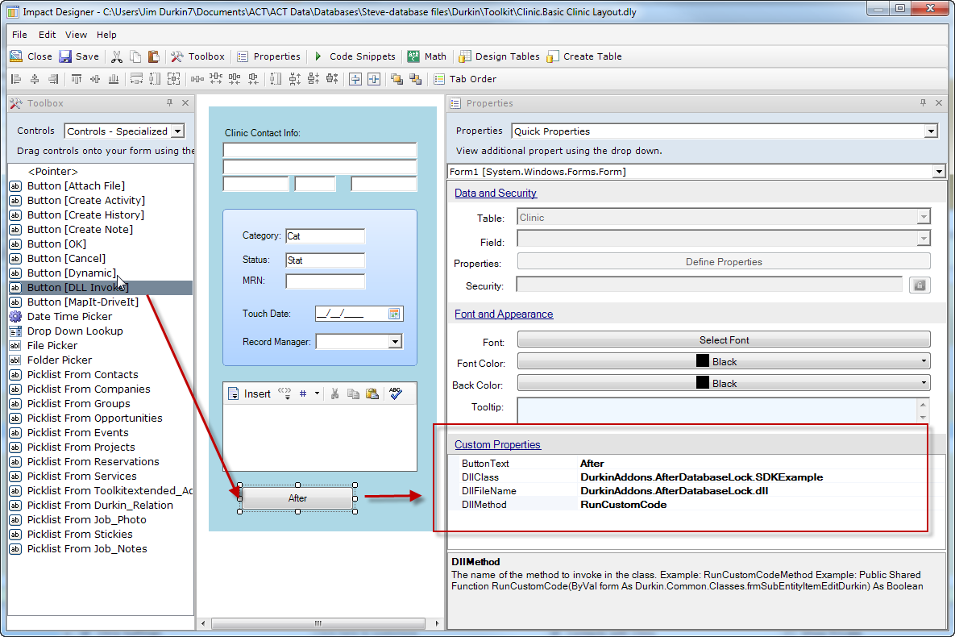This screenshot has height=637, width=955.
Task: Click the Make Same Height icon
Action: click(156, 79)
